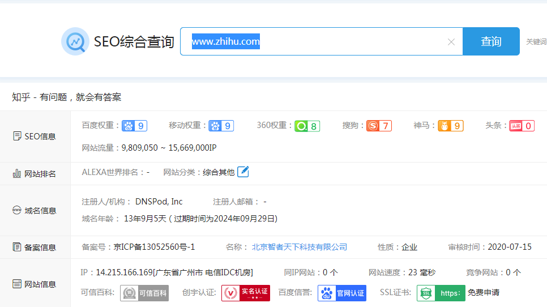The width and height of the screenshot is (547, 307).
Task: Click the 备案号 京ICP备13052560号-1
Action: (x=154, y=247)
